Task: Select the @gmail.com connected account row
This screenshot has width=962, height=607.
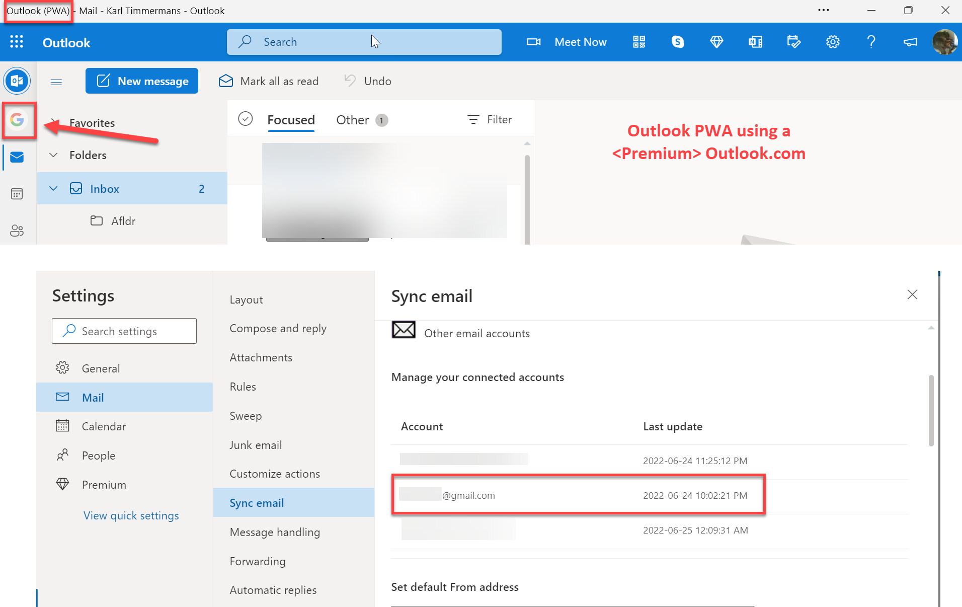Action: coord(649,495)
